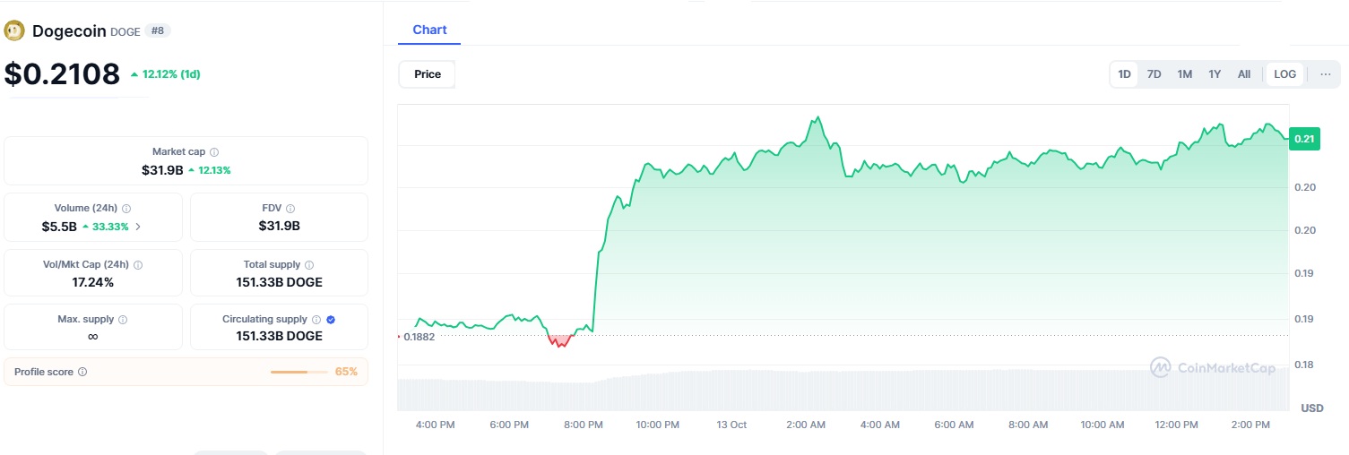Select the All time range
Image resolution: width=1349 pixels, height=455 pixels.
1244,74
